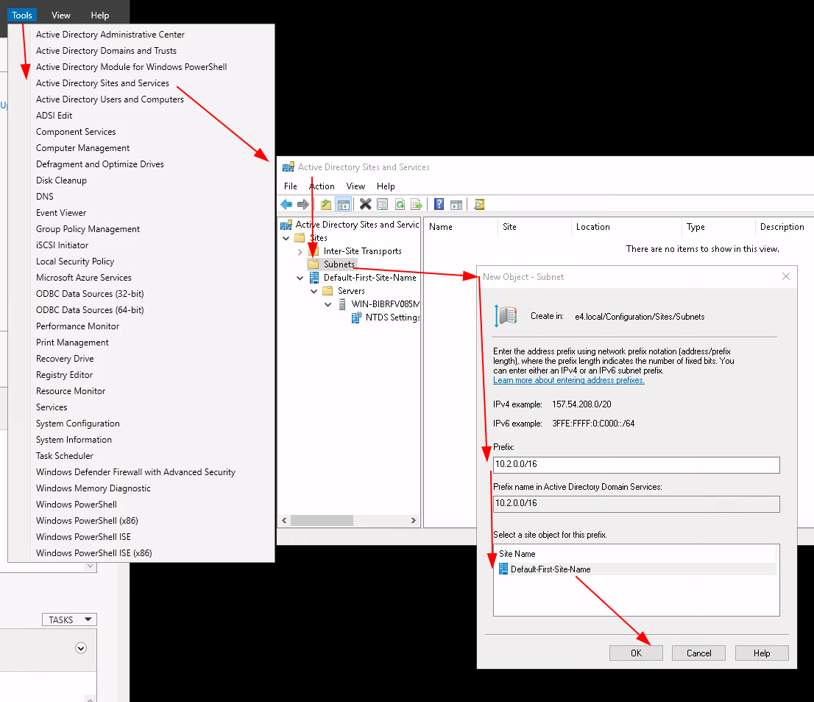The width and height of the screenshot is (814, 702).
Task: Click the root Active Directory Sites and Services tree icon
Action: 286,225
